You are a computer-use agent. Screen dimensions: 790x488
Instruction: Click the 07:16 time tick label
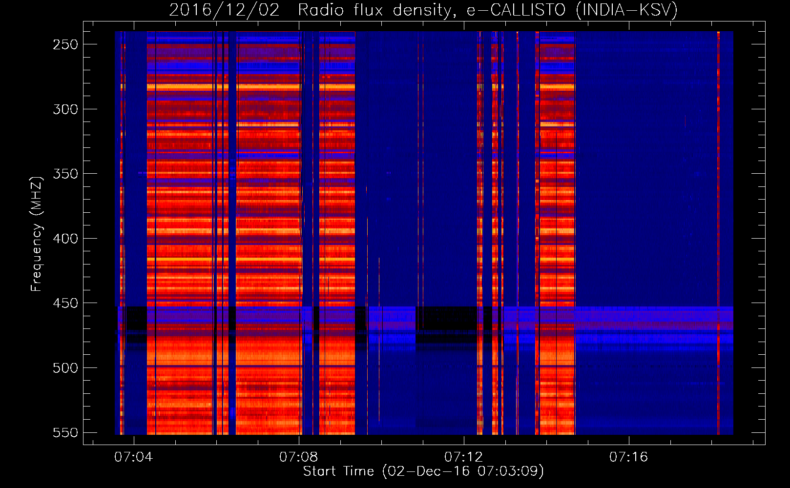[x=628, y=457]
